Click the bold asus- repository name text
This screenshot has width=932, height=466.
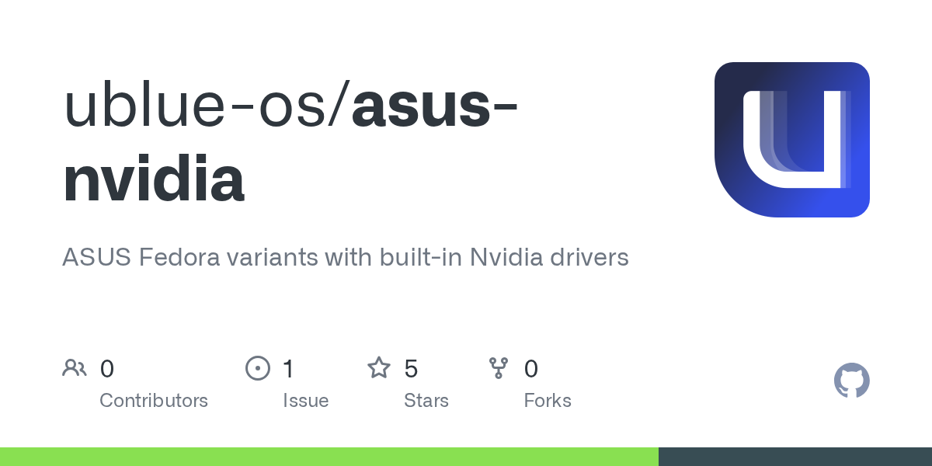[x=435, y=106]
